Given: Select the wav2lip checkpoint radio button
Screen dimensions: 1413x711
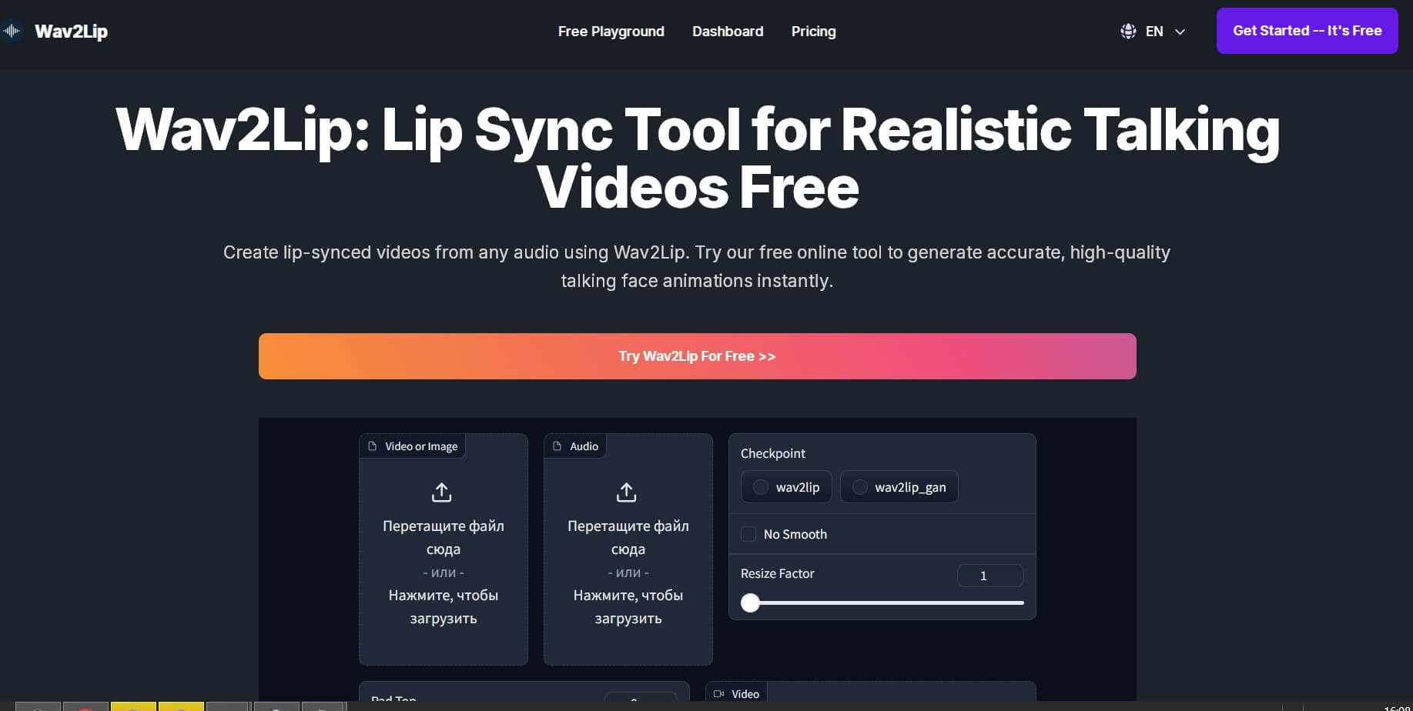Looking at the screenshot, I should point(761,487).
